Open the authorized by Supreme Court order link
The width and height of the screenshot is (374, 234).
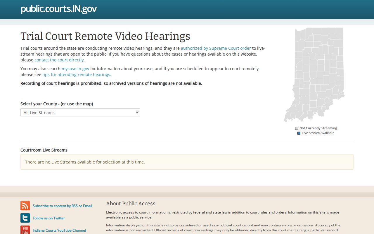[x=216, y=48]
